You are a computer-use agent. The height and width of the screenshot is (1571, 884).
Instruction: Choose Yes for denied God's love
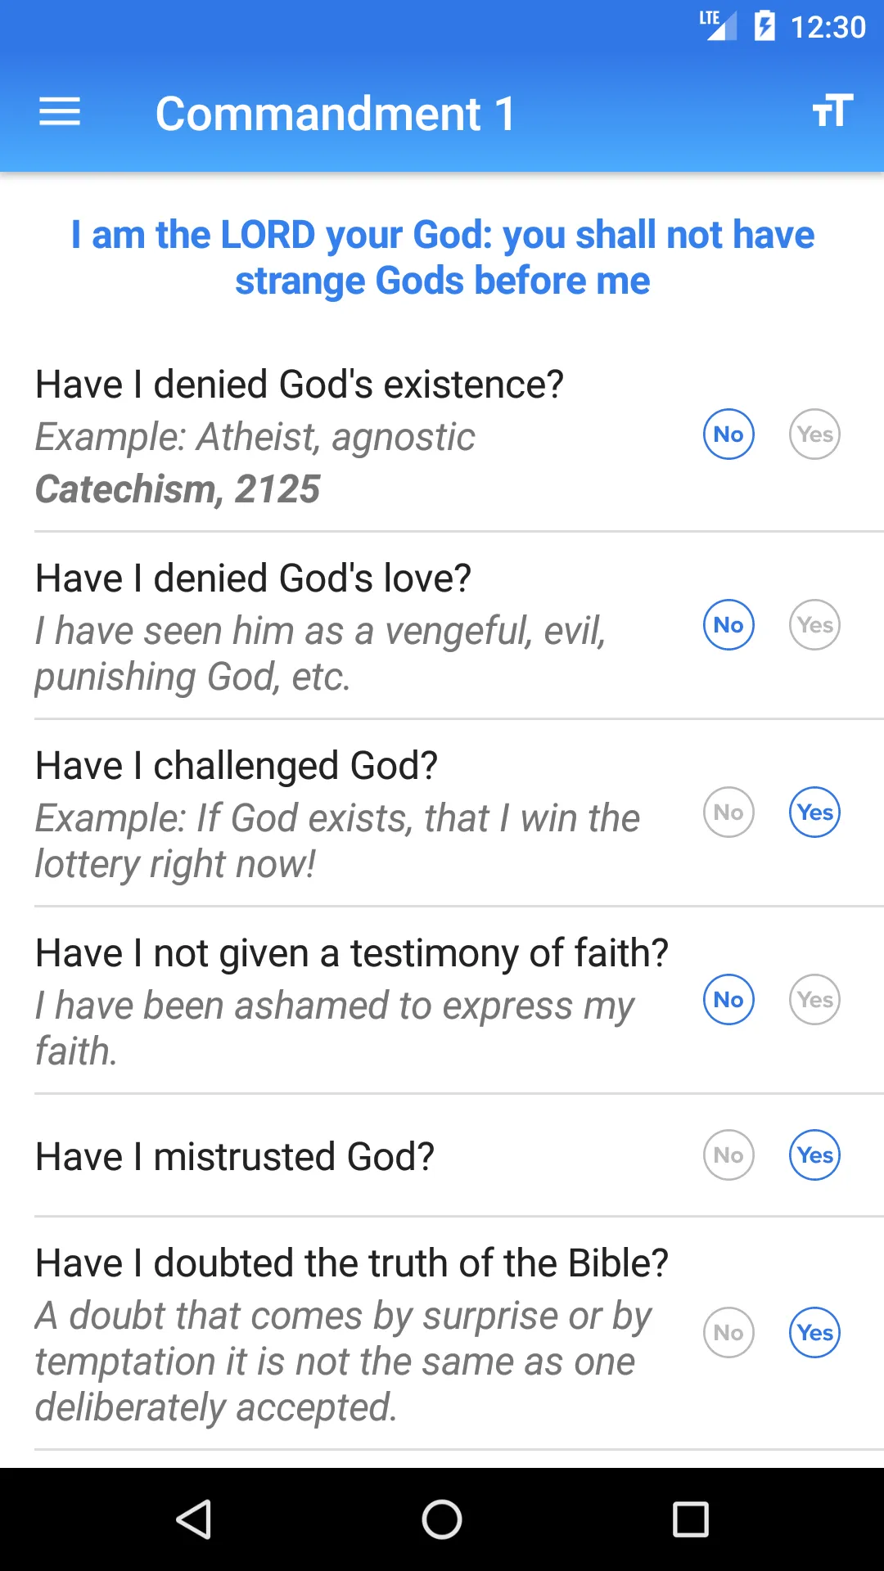coord(815,625)
